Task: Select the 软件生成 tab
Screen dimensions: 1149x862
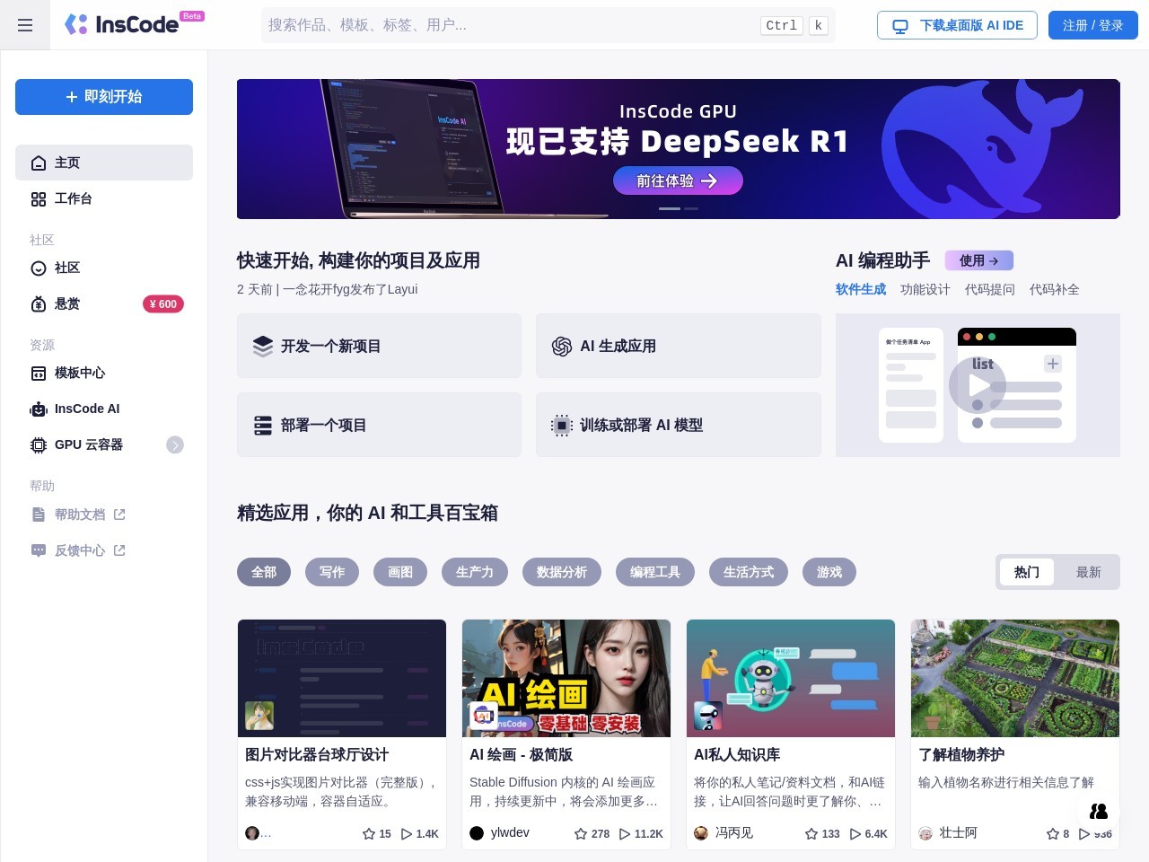Action: click(861, 289)
